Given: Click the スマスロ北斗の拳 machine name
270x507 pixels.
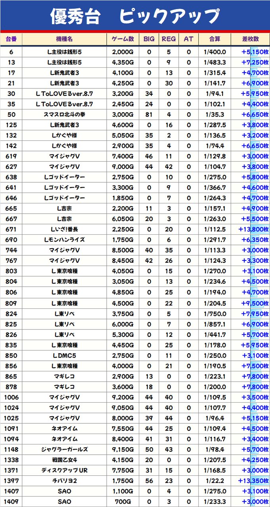Looking at the screenshot, I should [64, 115].
